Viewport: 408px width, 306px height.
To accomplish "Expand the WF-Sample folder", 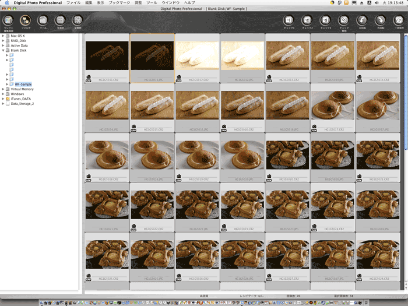I will 7,85.
